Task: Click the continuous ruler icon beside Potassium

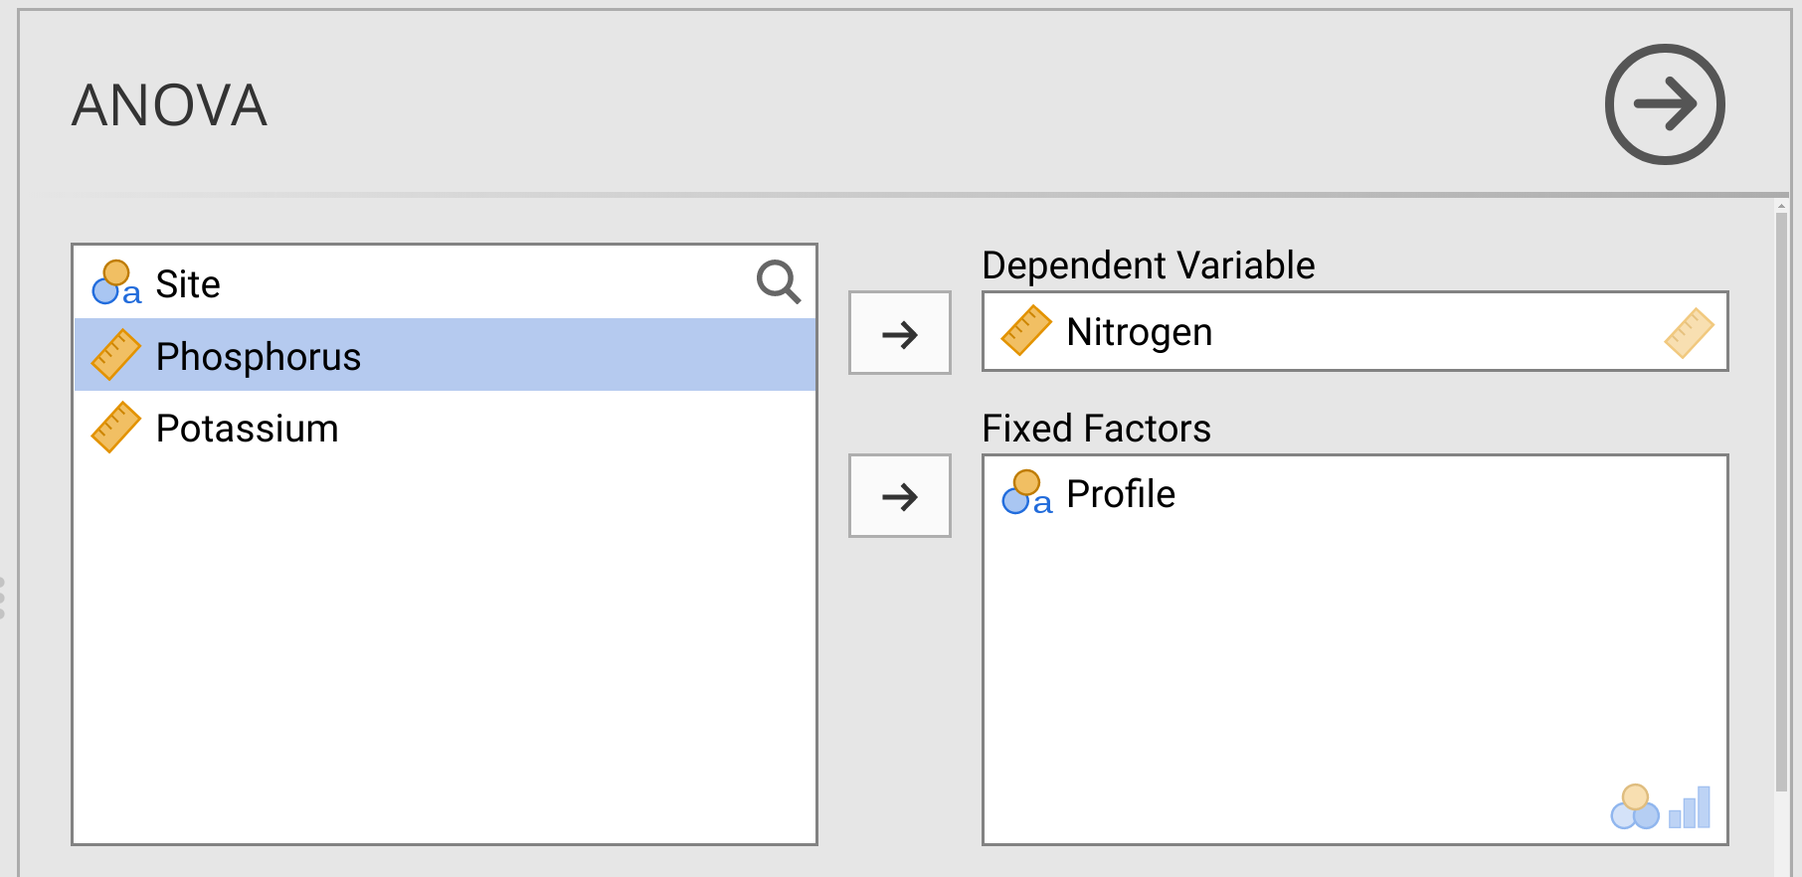Action: (115, 428)
